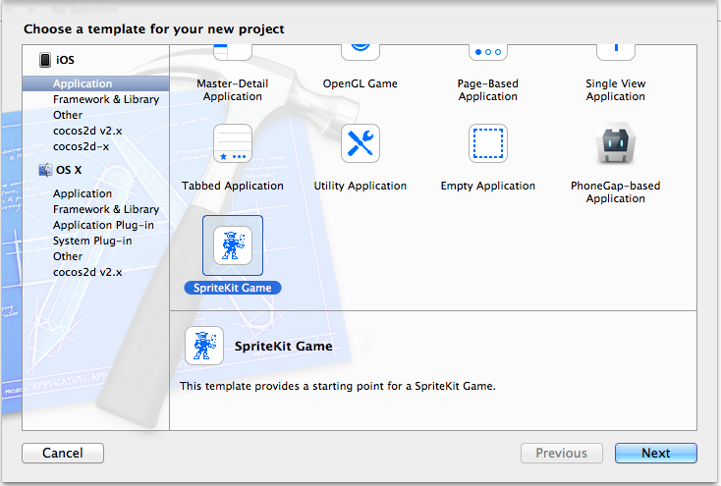Image resolution: width=721 pixels, height=486 pixels.
Task: Click the PhoneGap-based Application label
Action: click(616, 192)
